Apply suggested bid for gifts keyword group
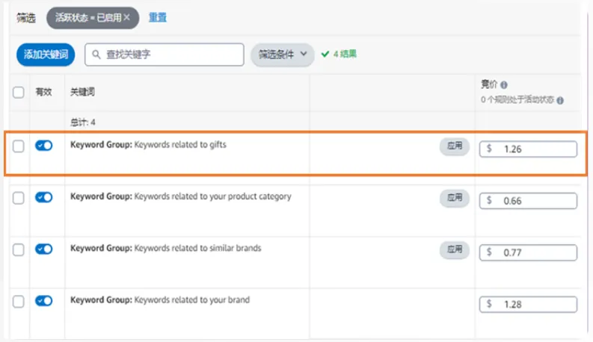This screenshot has width=593, height=342. [454, 146]
